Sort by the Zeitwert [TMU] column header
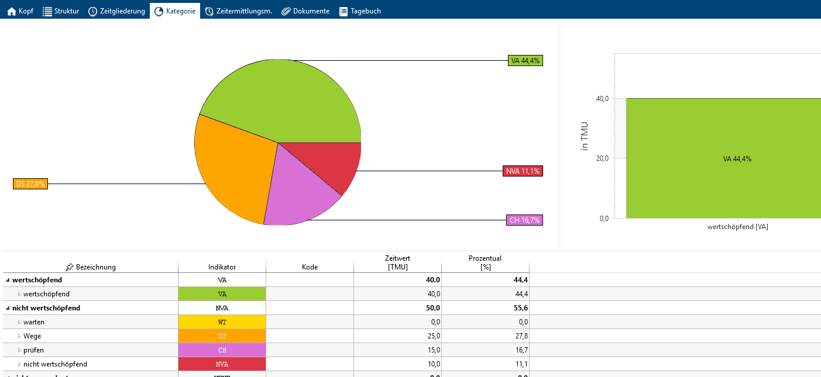The height and width of the screenshot is (377, 821). tap(397, 262)
